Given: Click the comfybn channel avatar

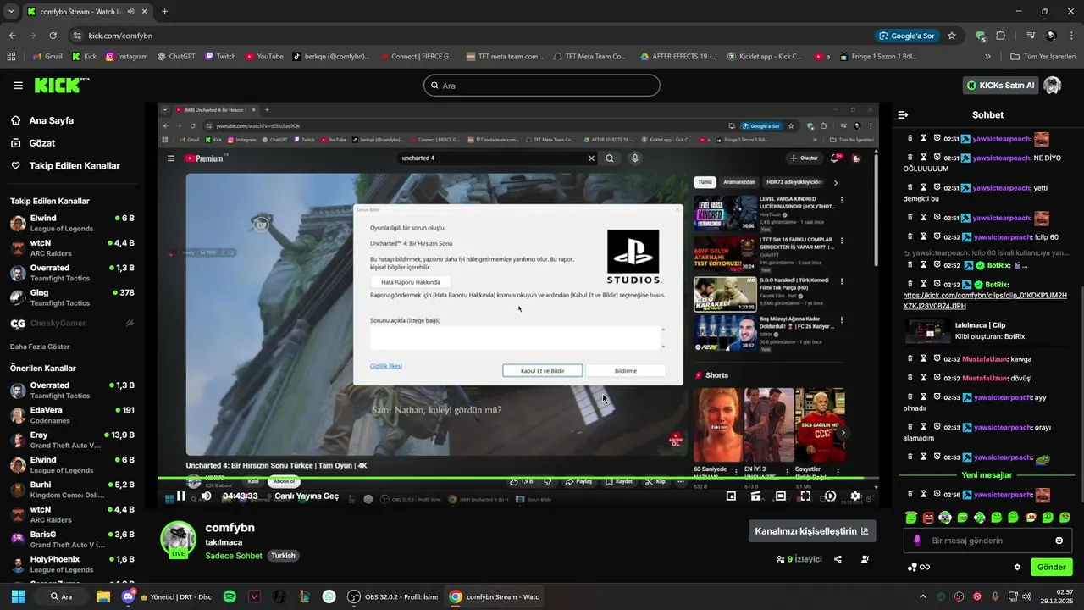Looking at the screenshot, I should (179, 539).
